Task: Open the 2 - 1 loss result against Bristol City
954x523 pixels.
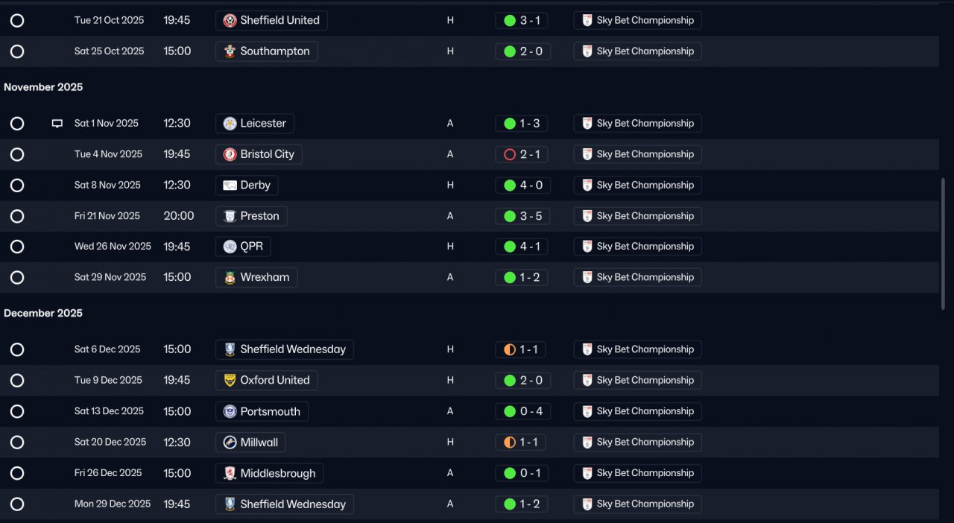Action: (522, 154)
